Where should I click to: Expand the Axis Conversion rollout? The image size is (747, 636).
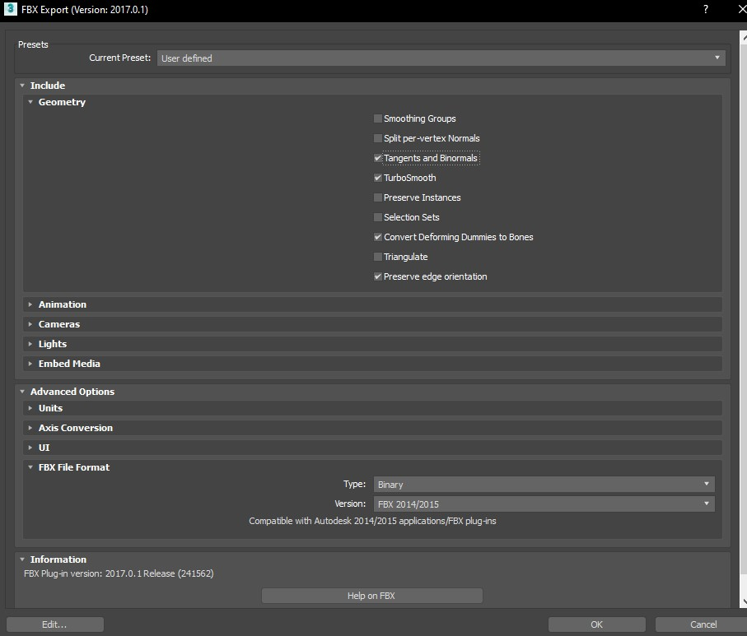(75, 428)
